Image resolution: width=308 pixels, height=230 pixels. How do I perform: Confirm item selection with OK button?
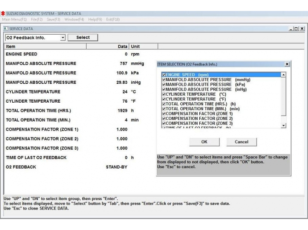204,142
